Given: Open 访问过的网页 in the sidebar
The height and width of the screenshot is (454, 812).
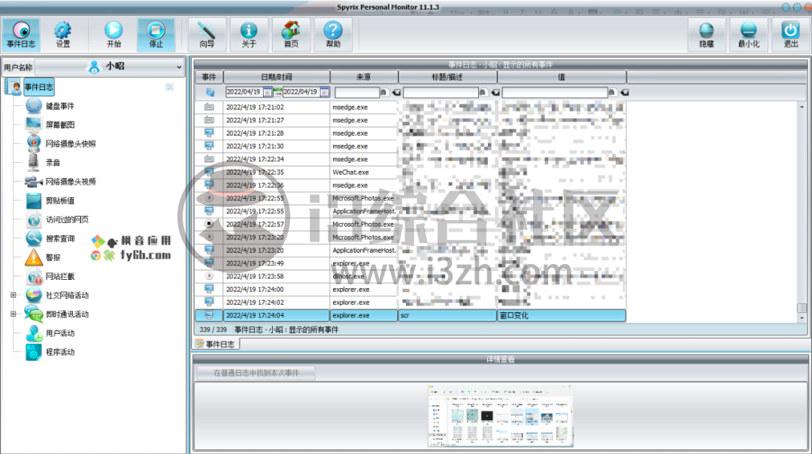Looking at the screenshot, I should coord(67,219).
